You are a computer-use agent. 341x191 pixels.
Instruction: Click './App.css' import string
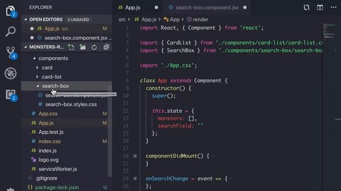click(x=177, y=65)
